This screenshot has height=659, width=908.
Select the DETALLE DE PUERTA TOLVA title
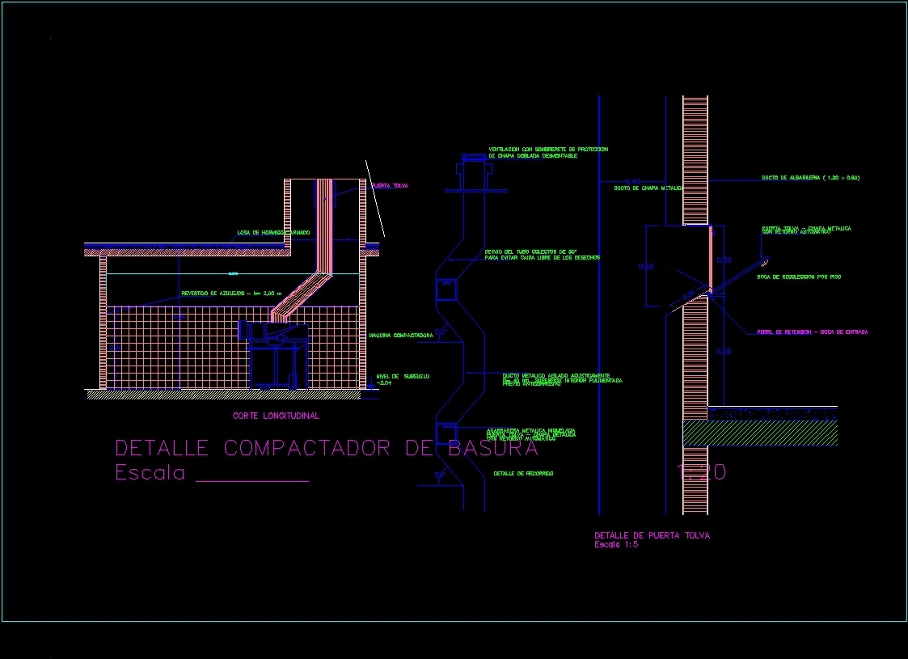click(x=652, y=534)
